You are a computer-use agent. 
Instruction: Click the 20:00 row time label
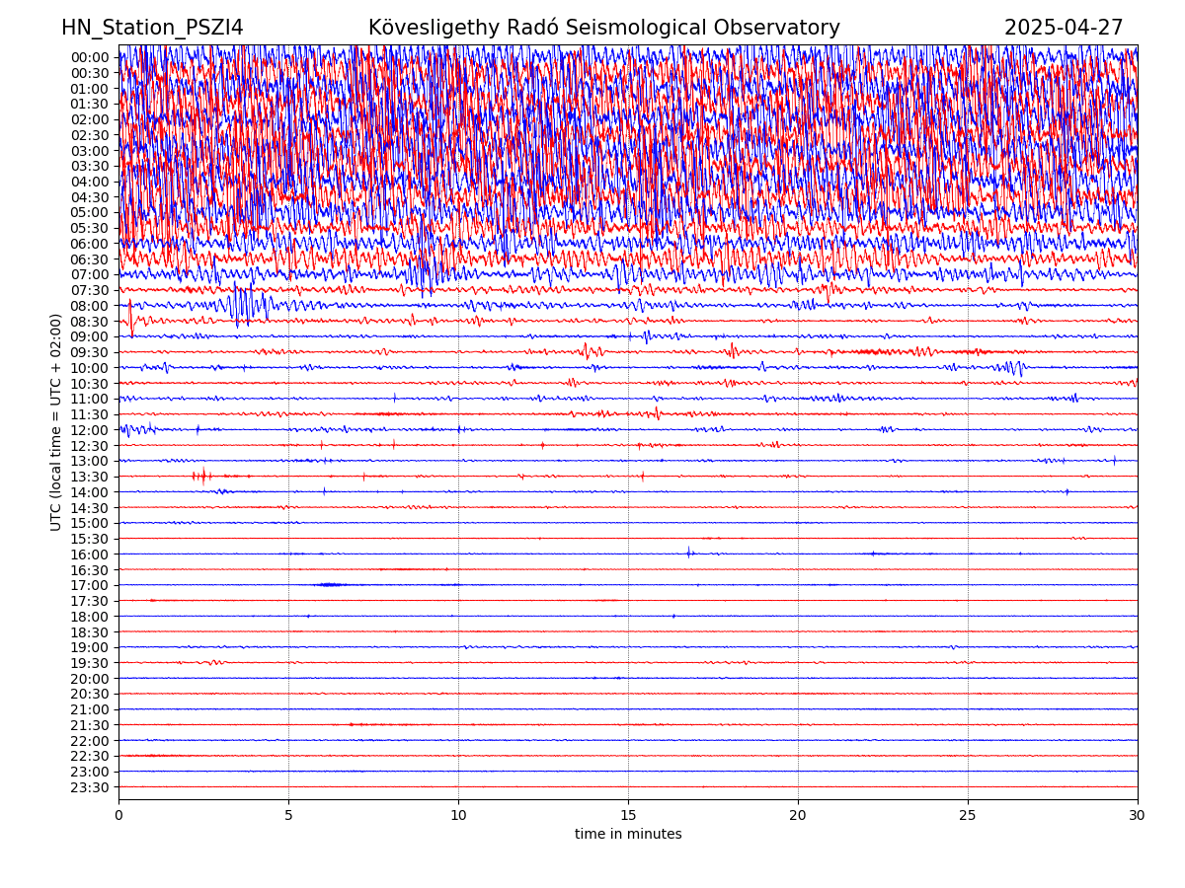(x=89, y=679)
